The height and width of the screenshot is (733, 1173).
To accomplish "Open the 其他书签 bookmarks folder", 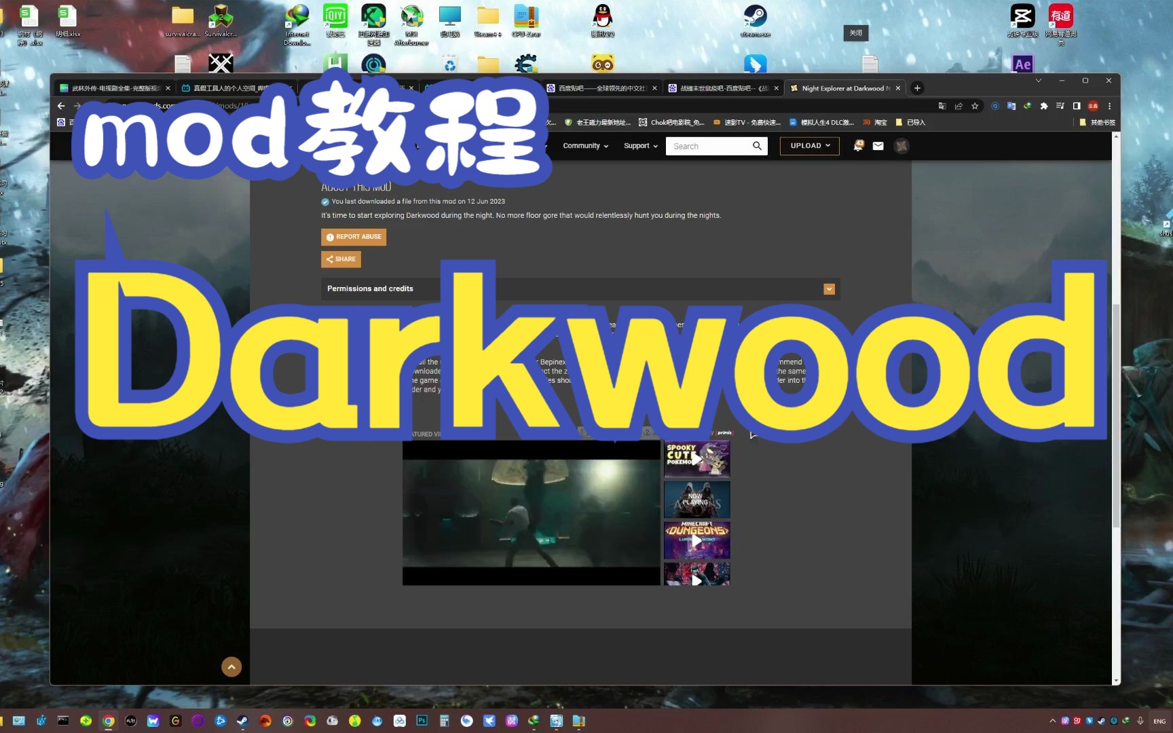I will click(1097, 123).
